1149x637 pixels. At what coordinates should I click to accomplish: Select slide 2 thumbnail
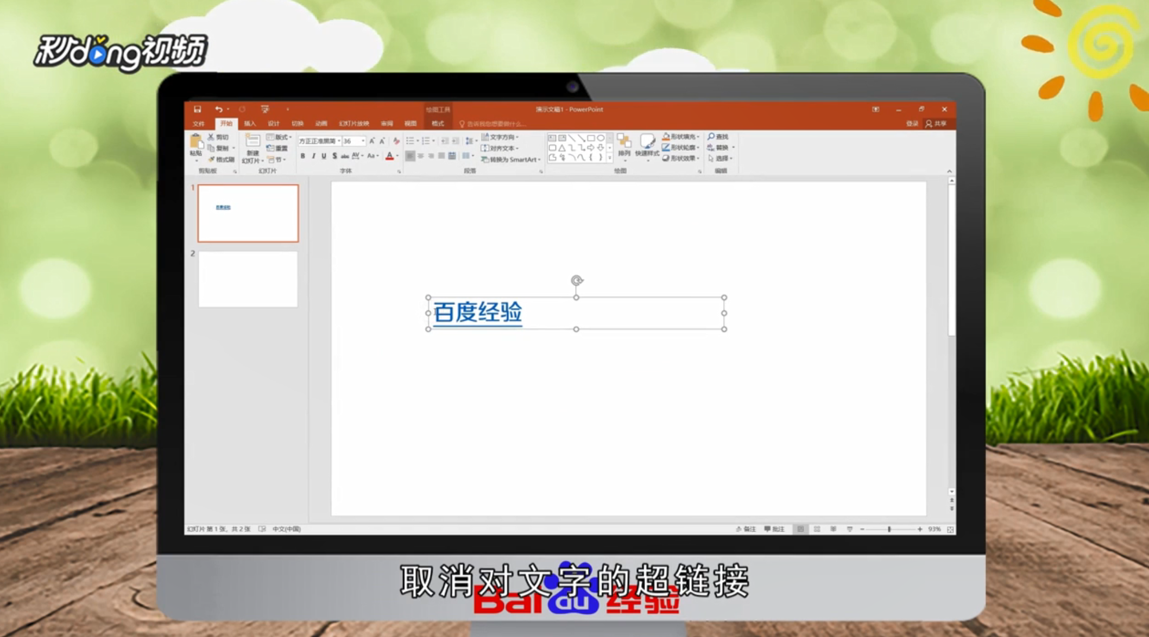(x=248, y=279)
